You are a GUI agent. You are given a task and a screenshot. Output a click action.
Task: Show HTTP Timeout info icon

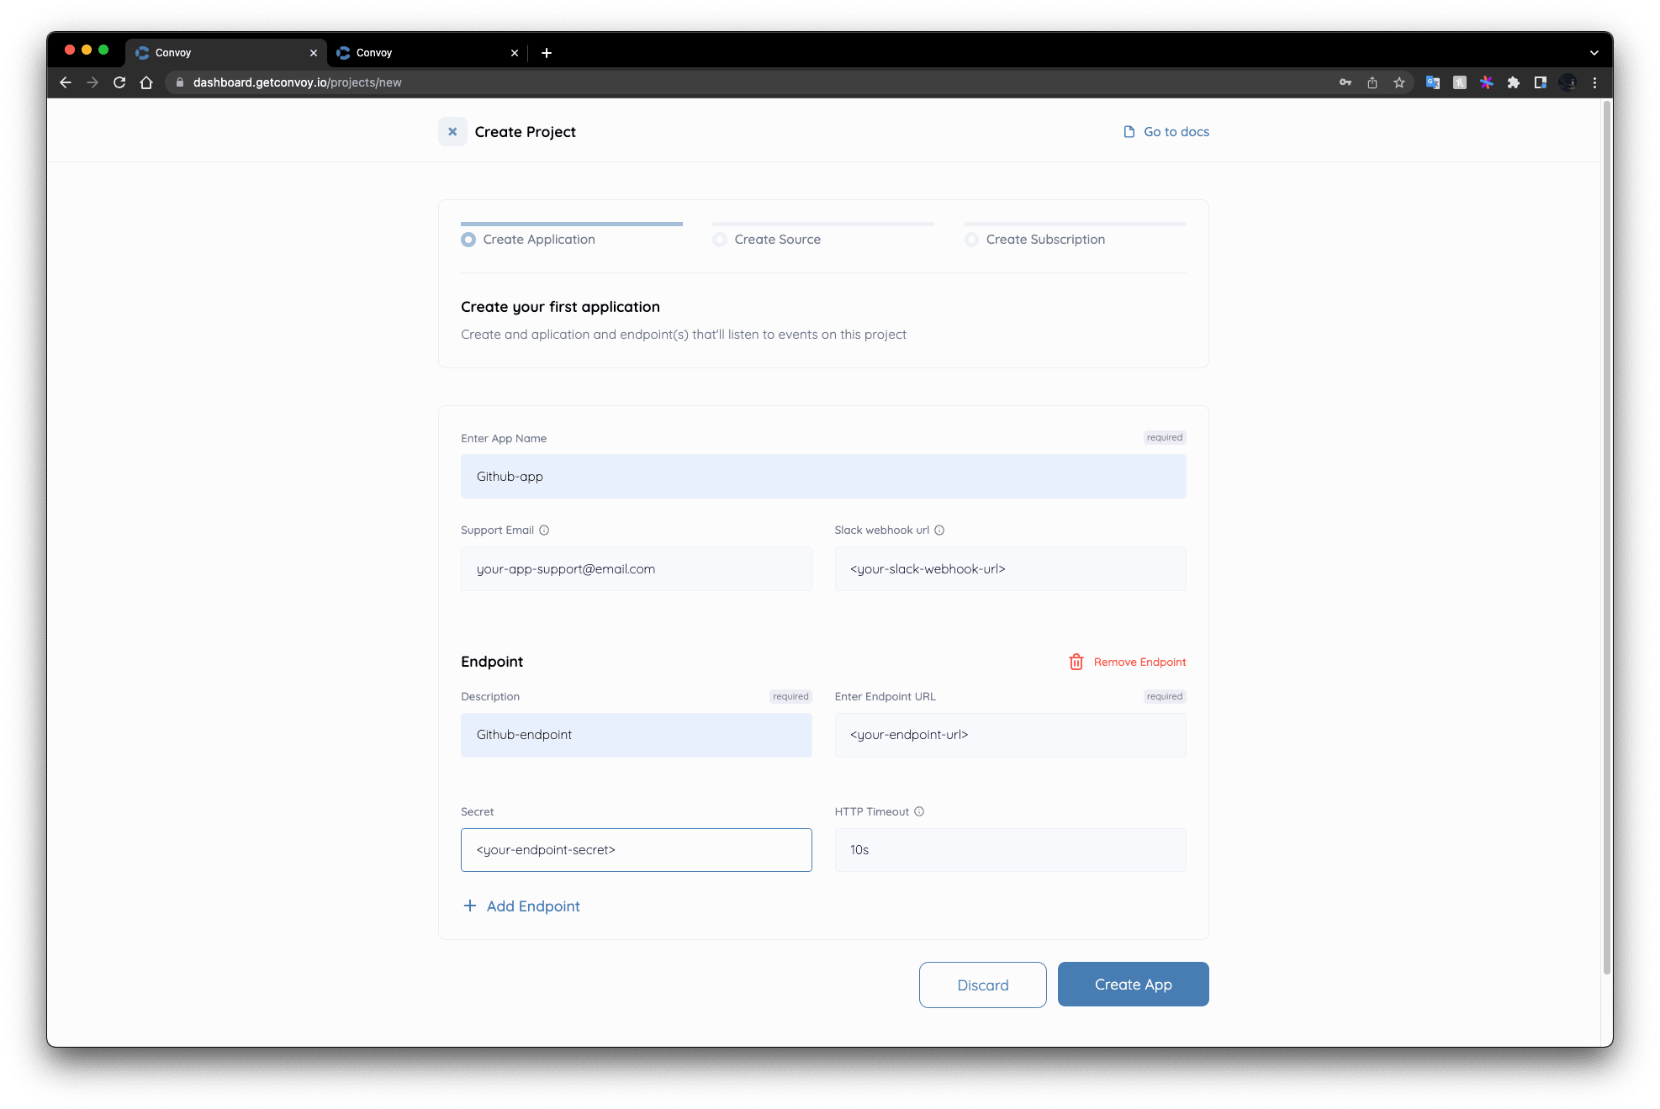[919, 812]
